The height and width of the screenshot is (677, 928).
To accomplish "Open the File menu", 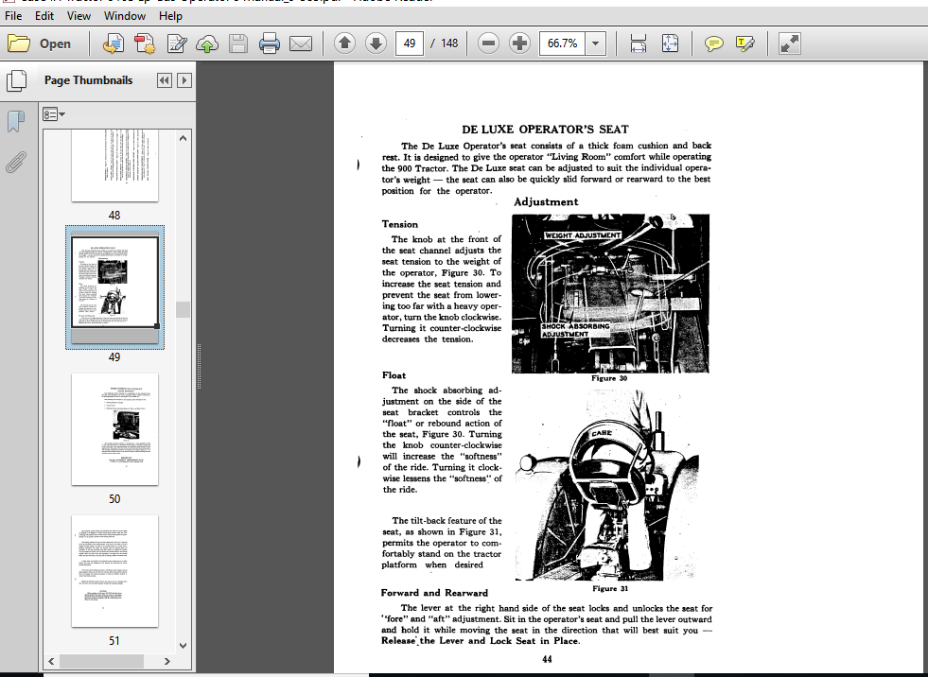I will click(13, 16).
